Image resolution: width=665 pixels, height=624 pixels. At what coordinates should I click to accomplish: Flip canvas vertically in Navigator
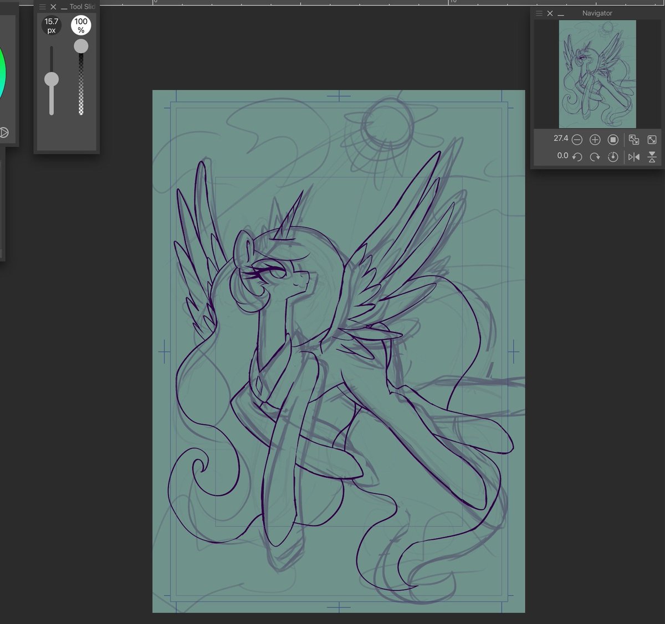(652, 157)
